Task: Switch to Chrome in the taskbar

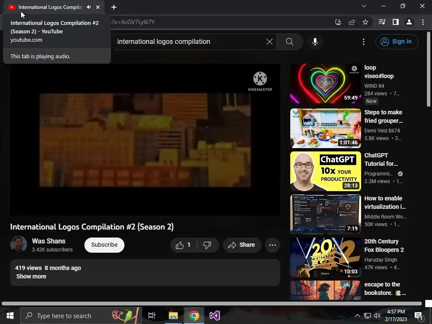Action: click(194, 316)
